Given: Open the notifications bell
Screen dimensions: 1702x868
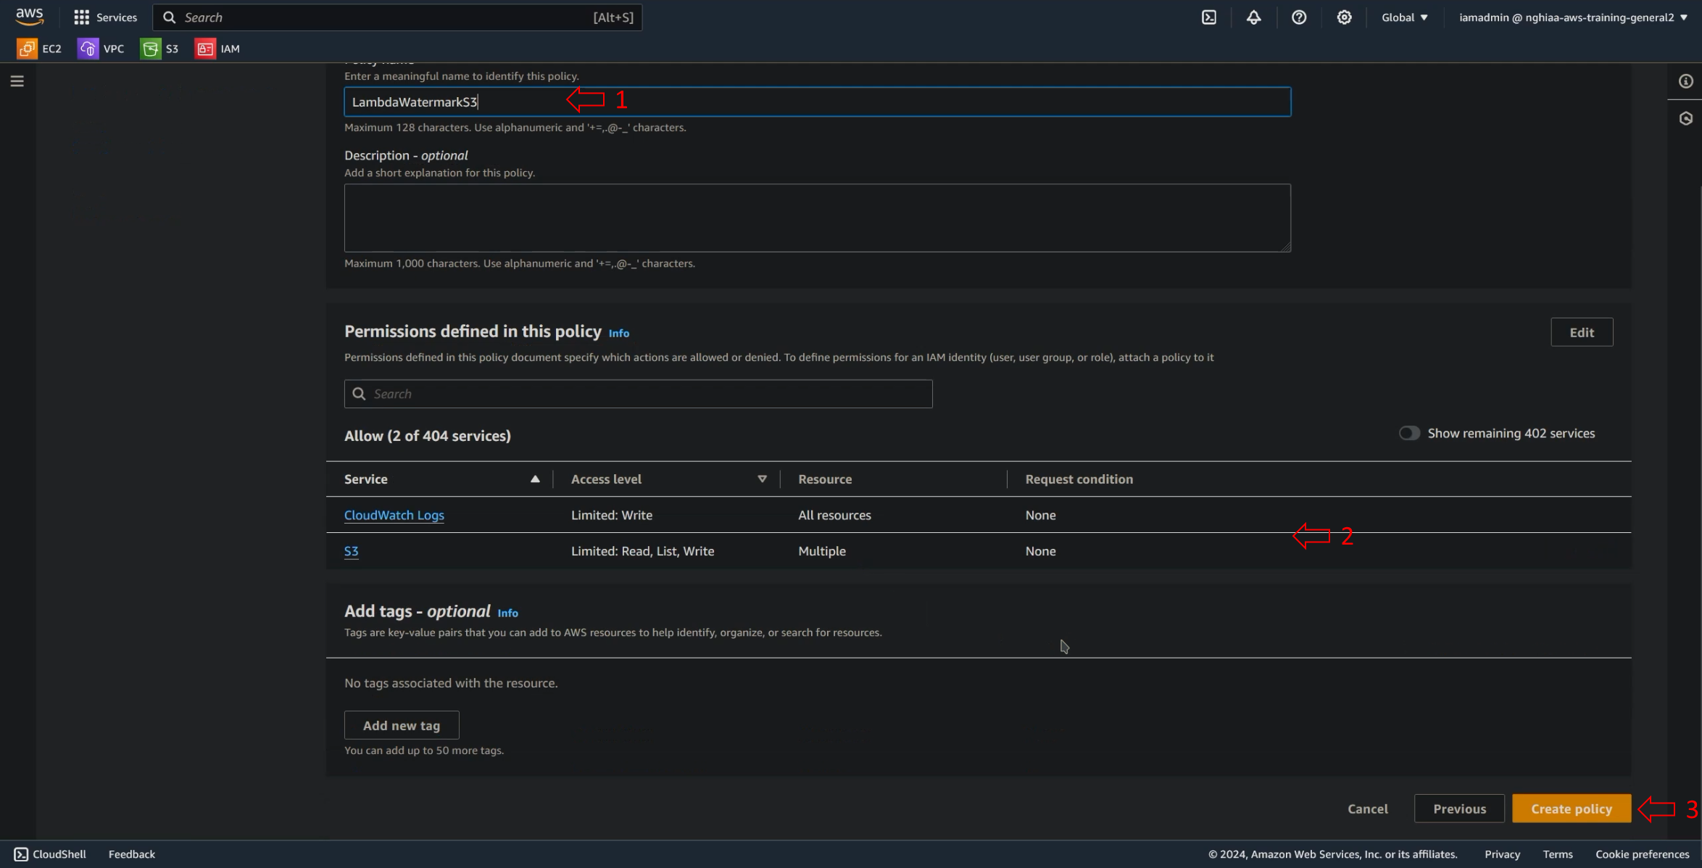Looking at the screenshot, I should tap(1253, 17).
